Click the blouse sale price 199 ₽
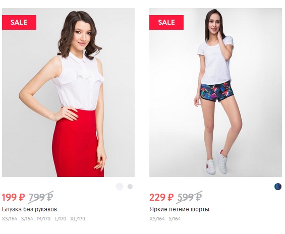The image size is (285, 234). tap(13, 197)
